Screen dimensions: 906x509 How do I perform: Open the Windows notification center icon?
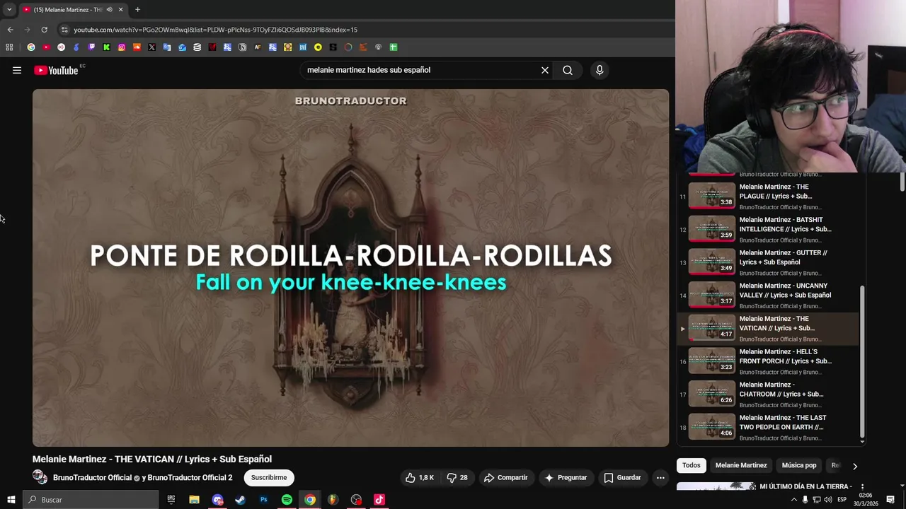click(890, 500)
